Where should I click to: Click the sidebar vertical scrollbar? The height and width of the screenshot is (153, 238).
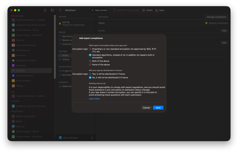point(55,47)
